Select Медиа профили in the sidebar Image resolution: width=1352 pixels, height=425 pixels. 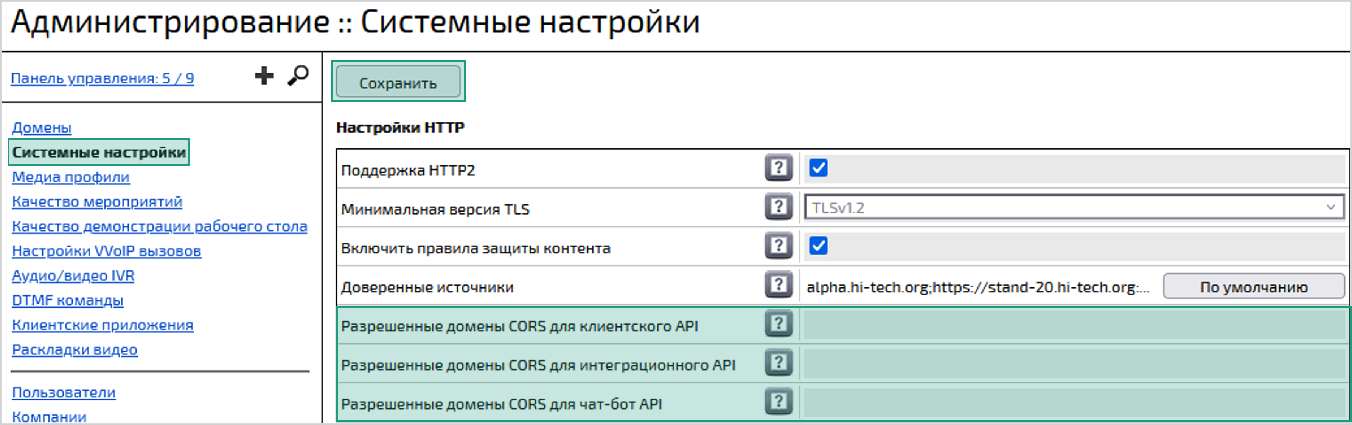click(x=71, y=177)
